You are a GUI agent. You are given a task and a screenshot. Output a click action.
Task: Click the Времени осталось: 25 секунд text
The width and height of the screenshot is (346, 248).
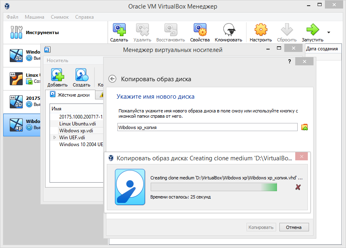[x=180, y=197]
